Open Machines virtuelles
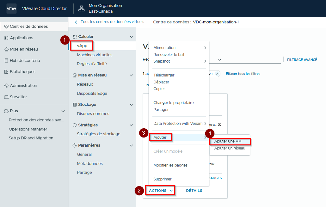 pos(95,55)
